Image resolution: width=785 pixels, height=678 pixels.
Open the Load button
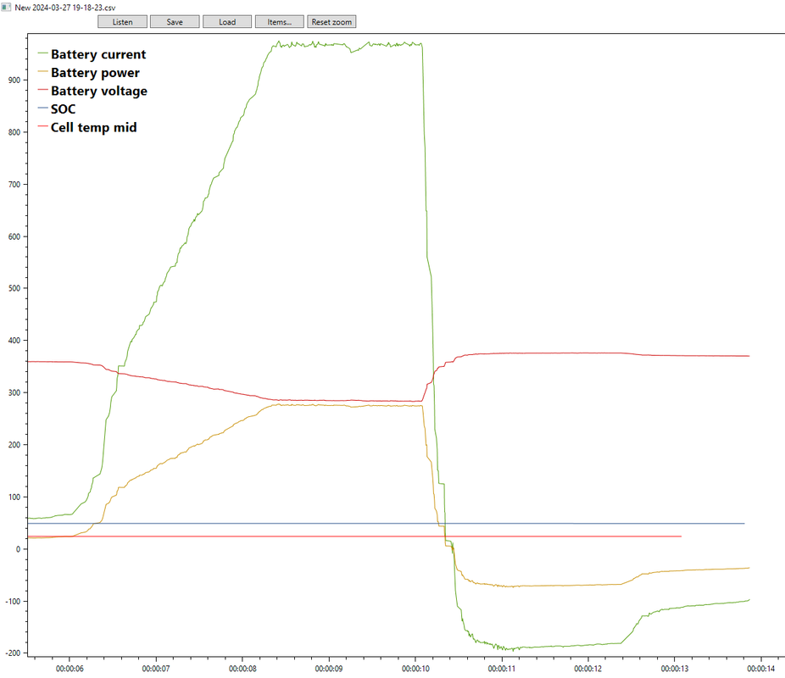point(227,22)
